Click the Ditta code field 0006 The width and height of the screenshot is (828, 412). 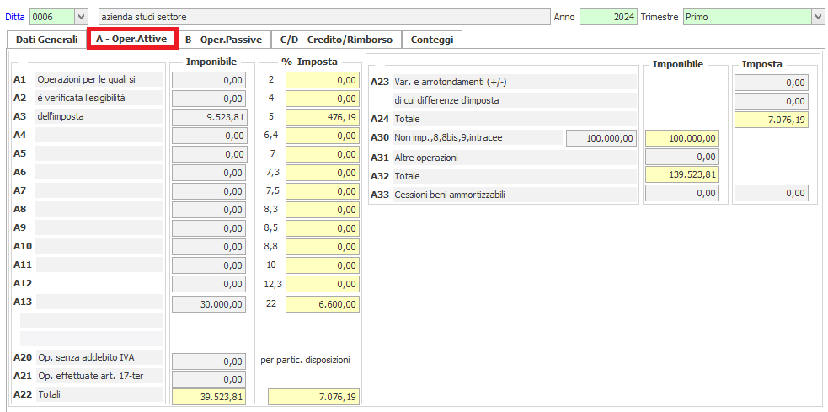[53, 17]
